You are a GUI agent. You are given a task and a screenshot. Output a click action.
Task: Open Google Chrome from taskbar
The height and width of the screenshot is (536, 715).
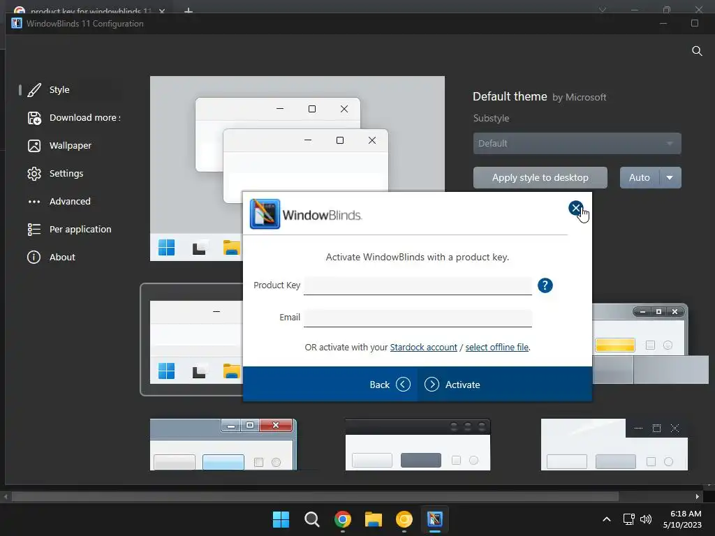coord(342,519)
